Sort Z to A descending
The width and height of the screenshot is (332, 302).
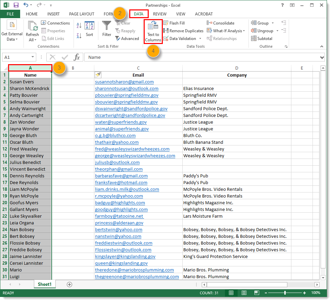[x=79, y=36]
